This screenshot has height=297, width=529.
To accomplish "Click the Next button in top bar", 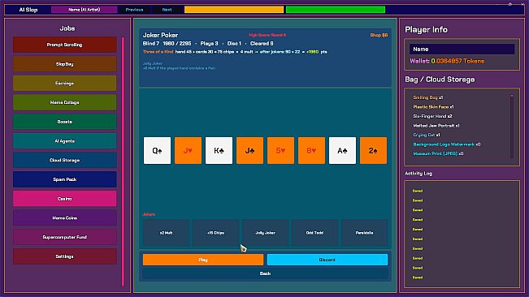I will click(x=167, y=10).
